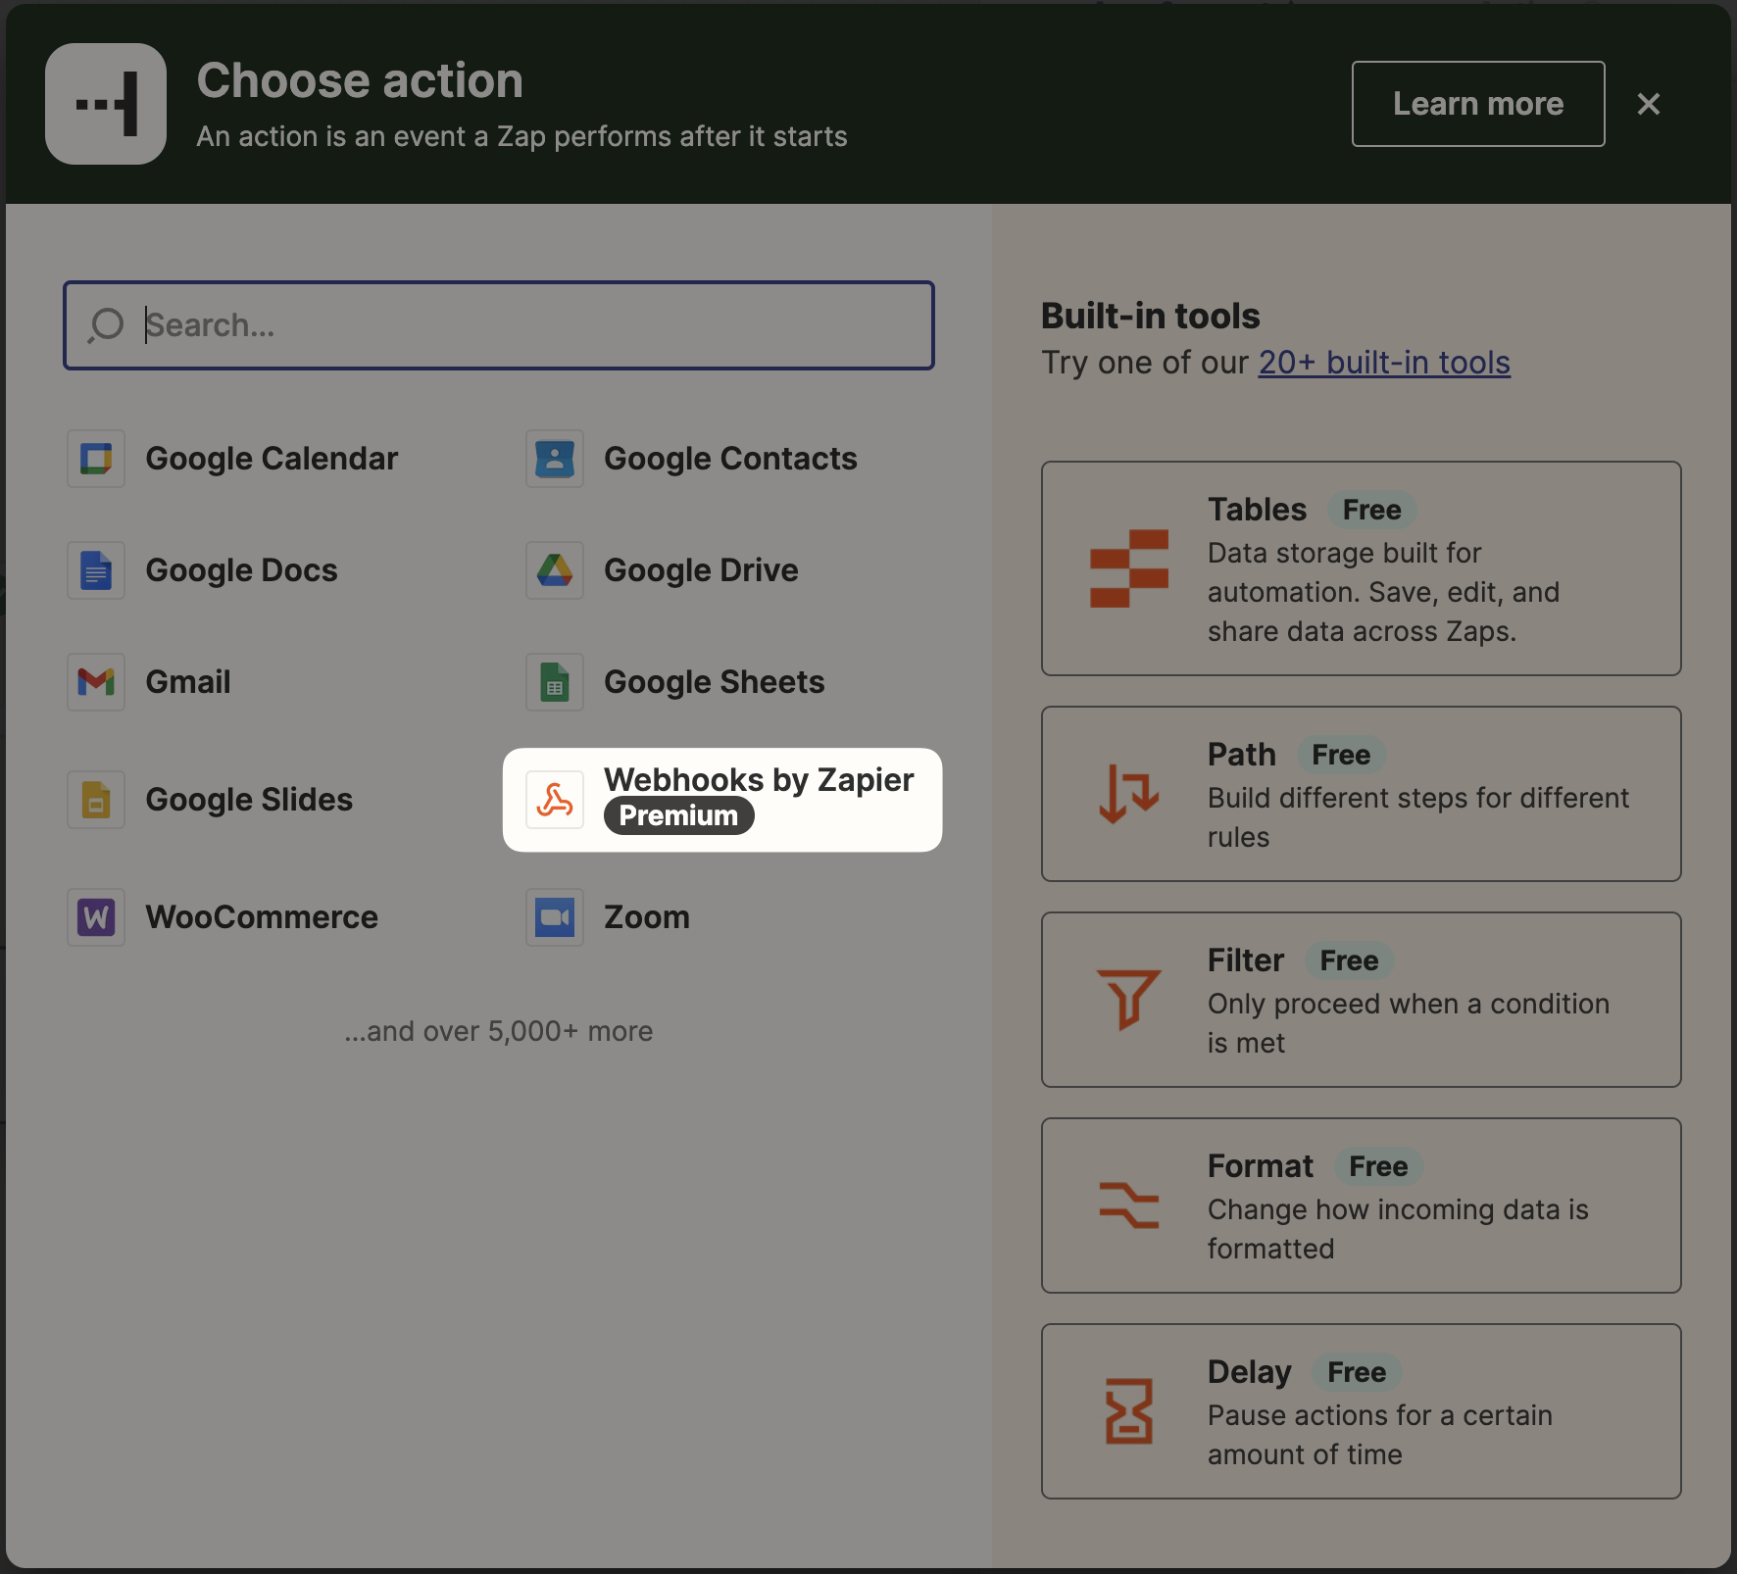1737x1574 pixels.
Task: Choose the Google Docs icon
Action: [x=96, y=570]
